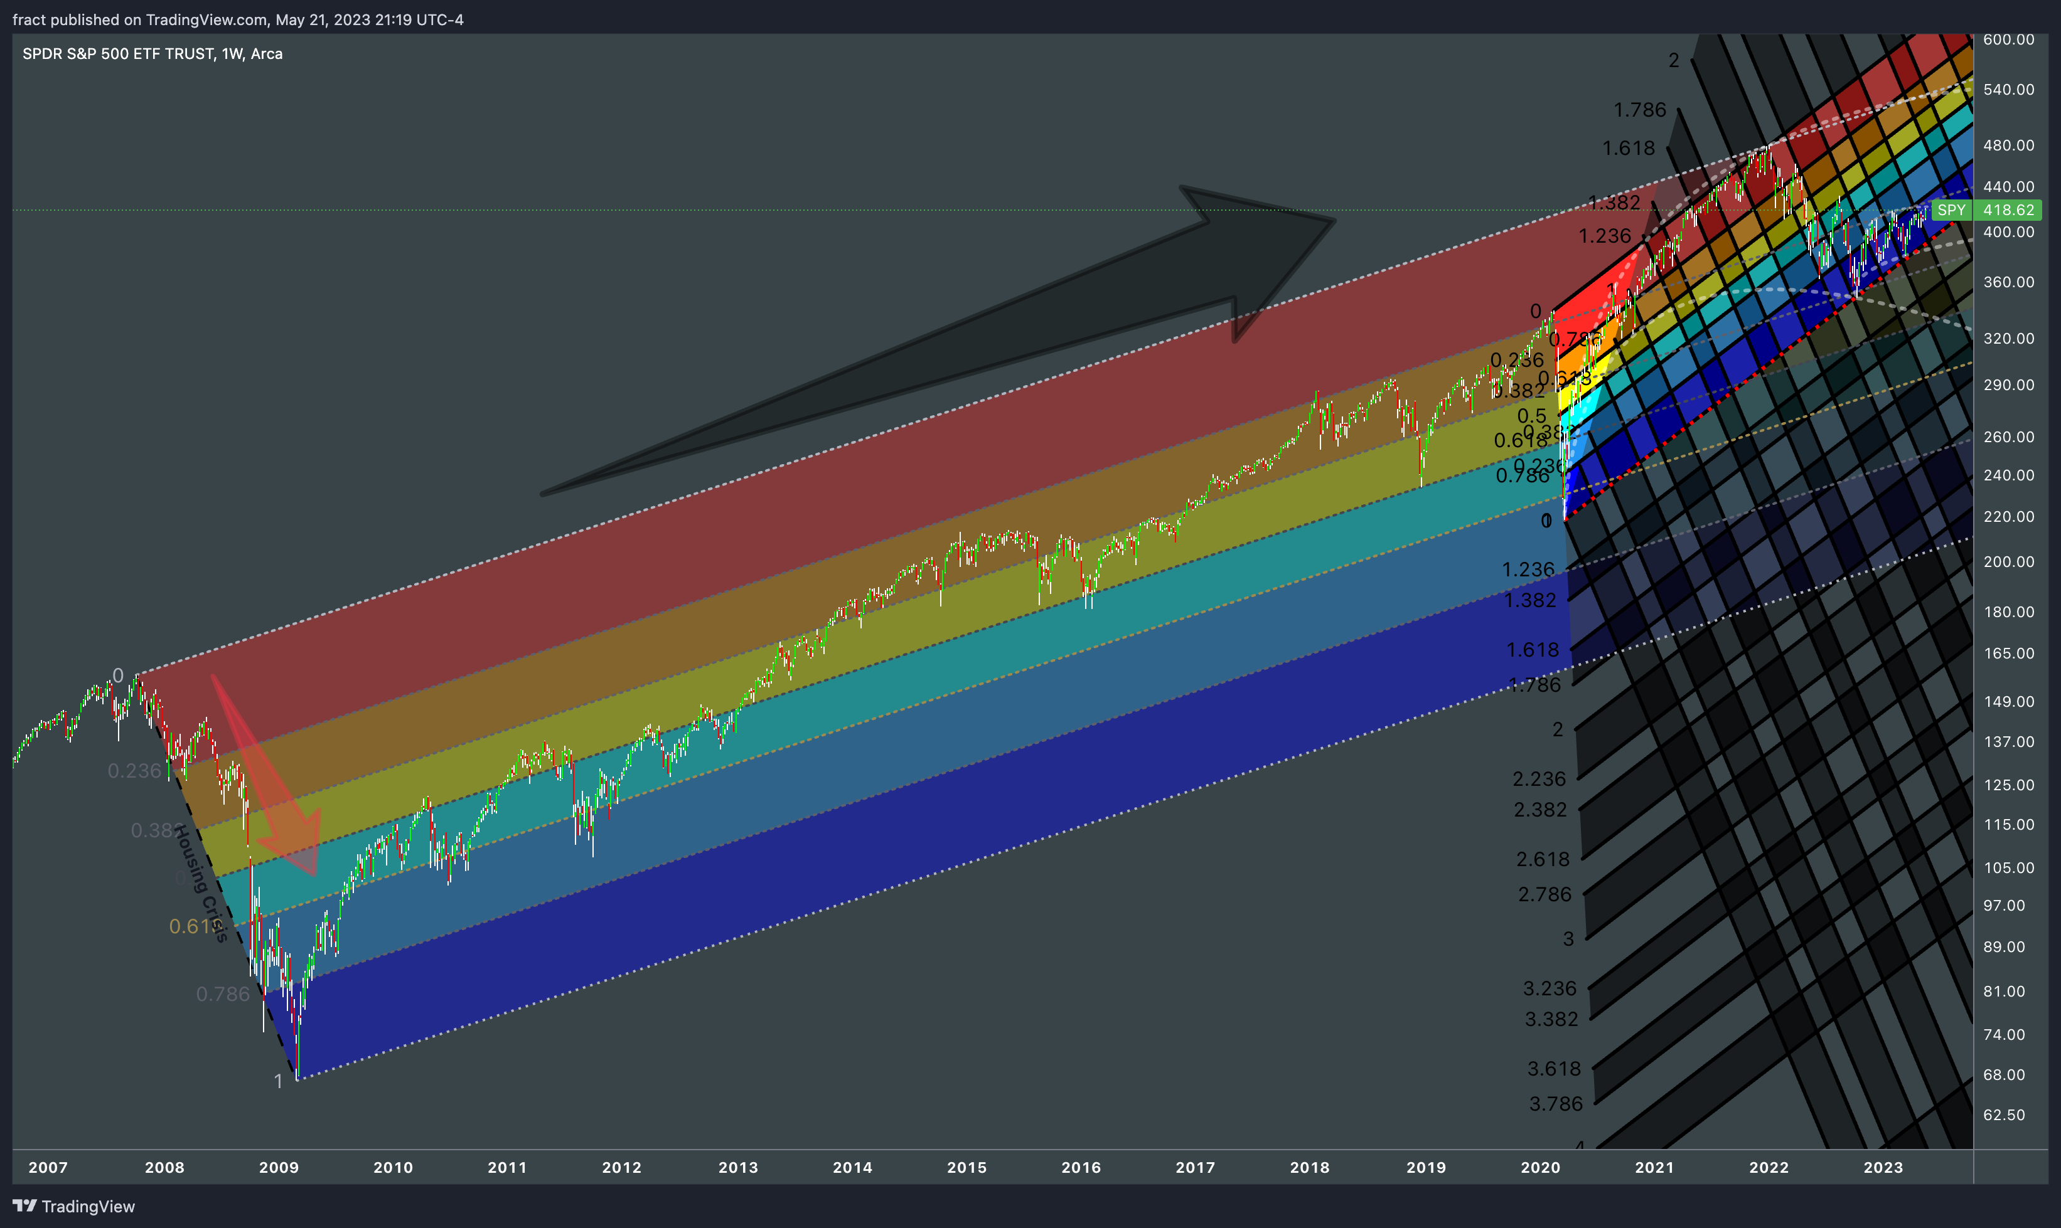Click the 2008 label on the time axis
Image resolution: width=2061 pixels, height=1228 pixels.
tap(165, 1168)
